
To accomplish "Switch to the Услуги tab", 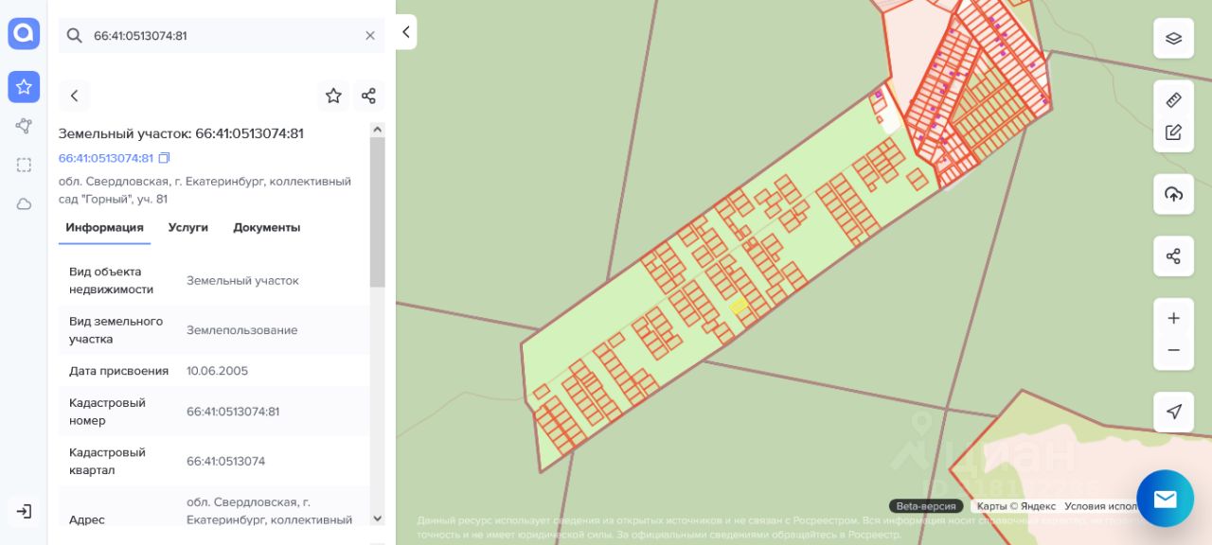I will tap(188, 227).
